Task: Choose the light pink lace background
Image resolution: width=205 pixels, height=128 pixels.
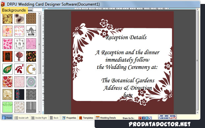Action: (x=19, y=82)
